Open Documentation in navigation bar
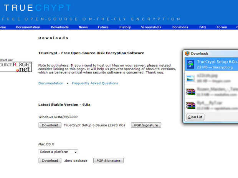Screen dimensions: 238x178 tap(28, 27)
